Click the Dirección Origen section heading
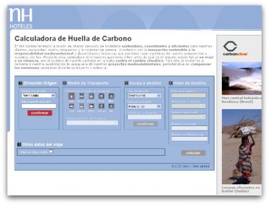The height and width of the screenshot is (205, 269). click(x=40, y=83)
